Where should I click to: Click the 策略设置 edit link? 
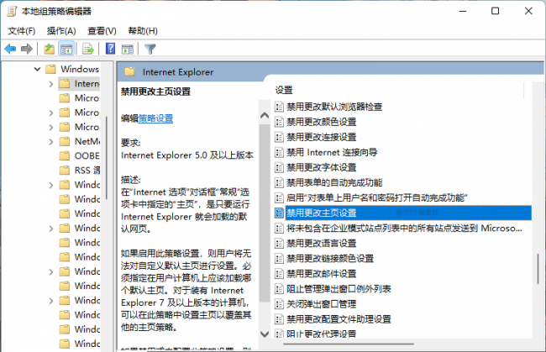(x=155, y=118)
